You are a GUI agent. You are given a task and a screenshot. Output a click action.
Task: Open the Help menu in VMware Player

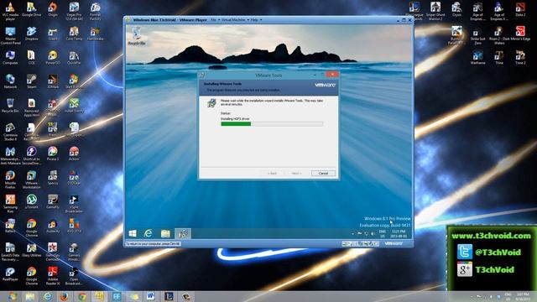(255, 20)
